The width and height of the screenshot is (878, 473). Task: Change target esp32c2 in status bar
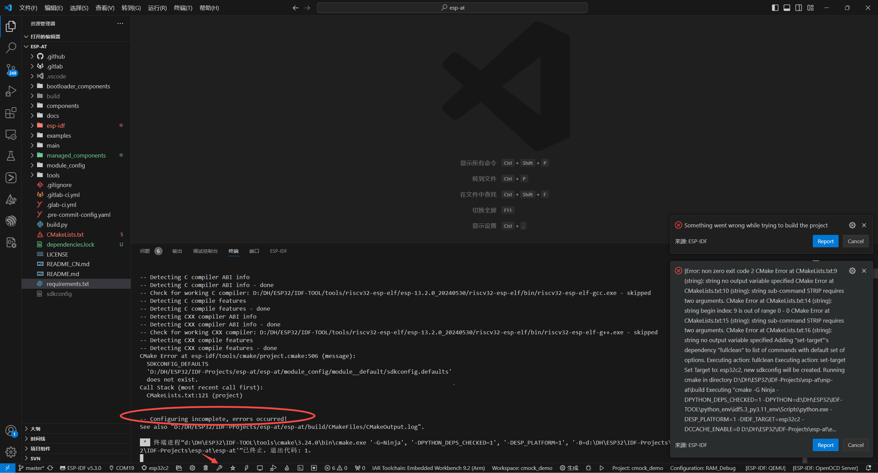155,468
